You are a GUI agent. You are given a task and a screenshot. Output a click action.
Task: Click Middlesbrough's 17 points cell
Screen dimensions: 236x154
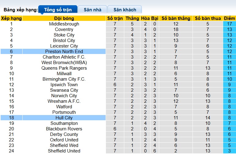229,24
